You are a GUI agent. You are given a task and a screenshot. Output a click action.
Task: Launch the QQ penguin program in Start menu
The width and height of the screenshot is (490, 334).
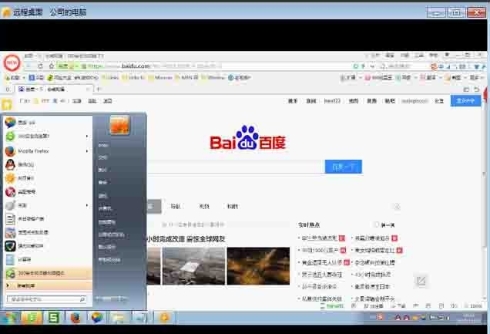click(47, 164)
